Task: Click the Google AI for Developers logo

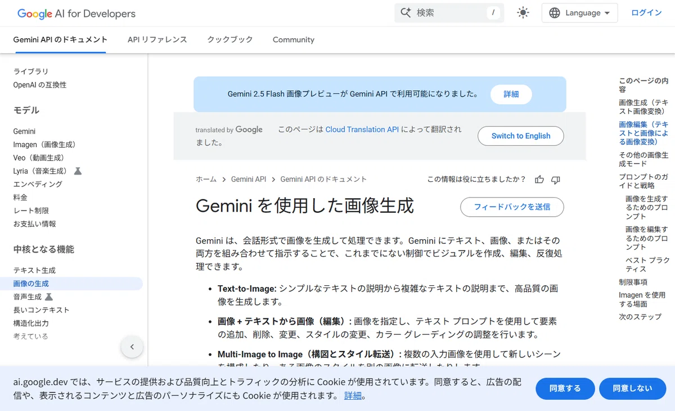Action: point(76,13)
